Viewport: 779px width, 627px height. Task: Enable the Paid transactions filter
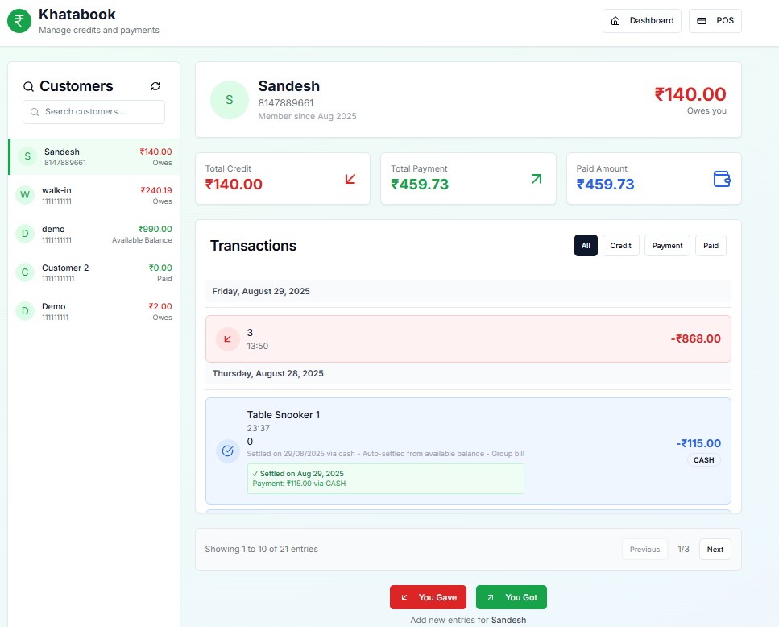tap(711, 245)
